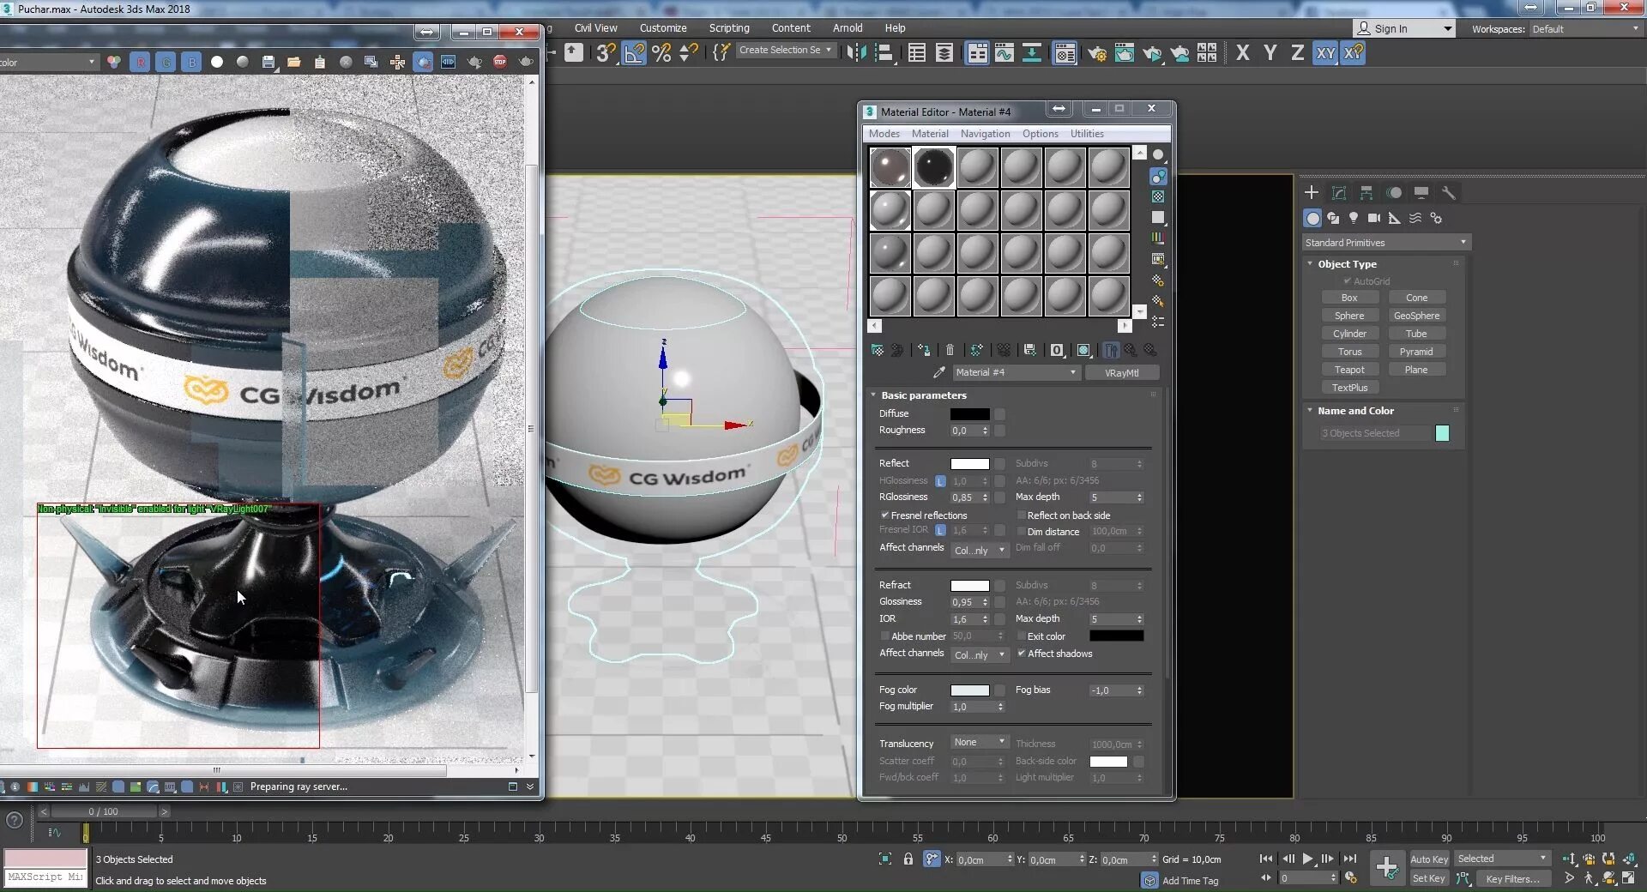Open the Rendered Frame Window icon
Image resolution: width=1647 pixels, height=892 pixels.
click(1125, 53)
